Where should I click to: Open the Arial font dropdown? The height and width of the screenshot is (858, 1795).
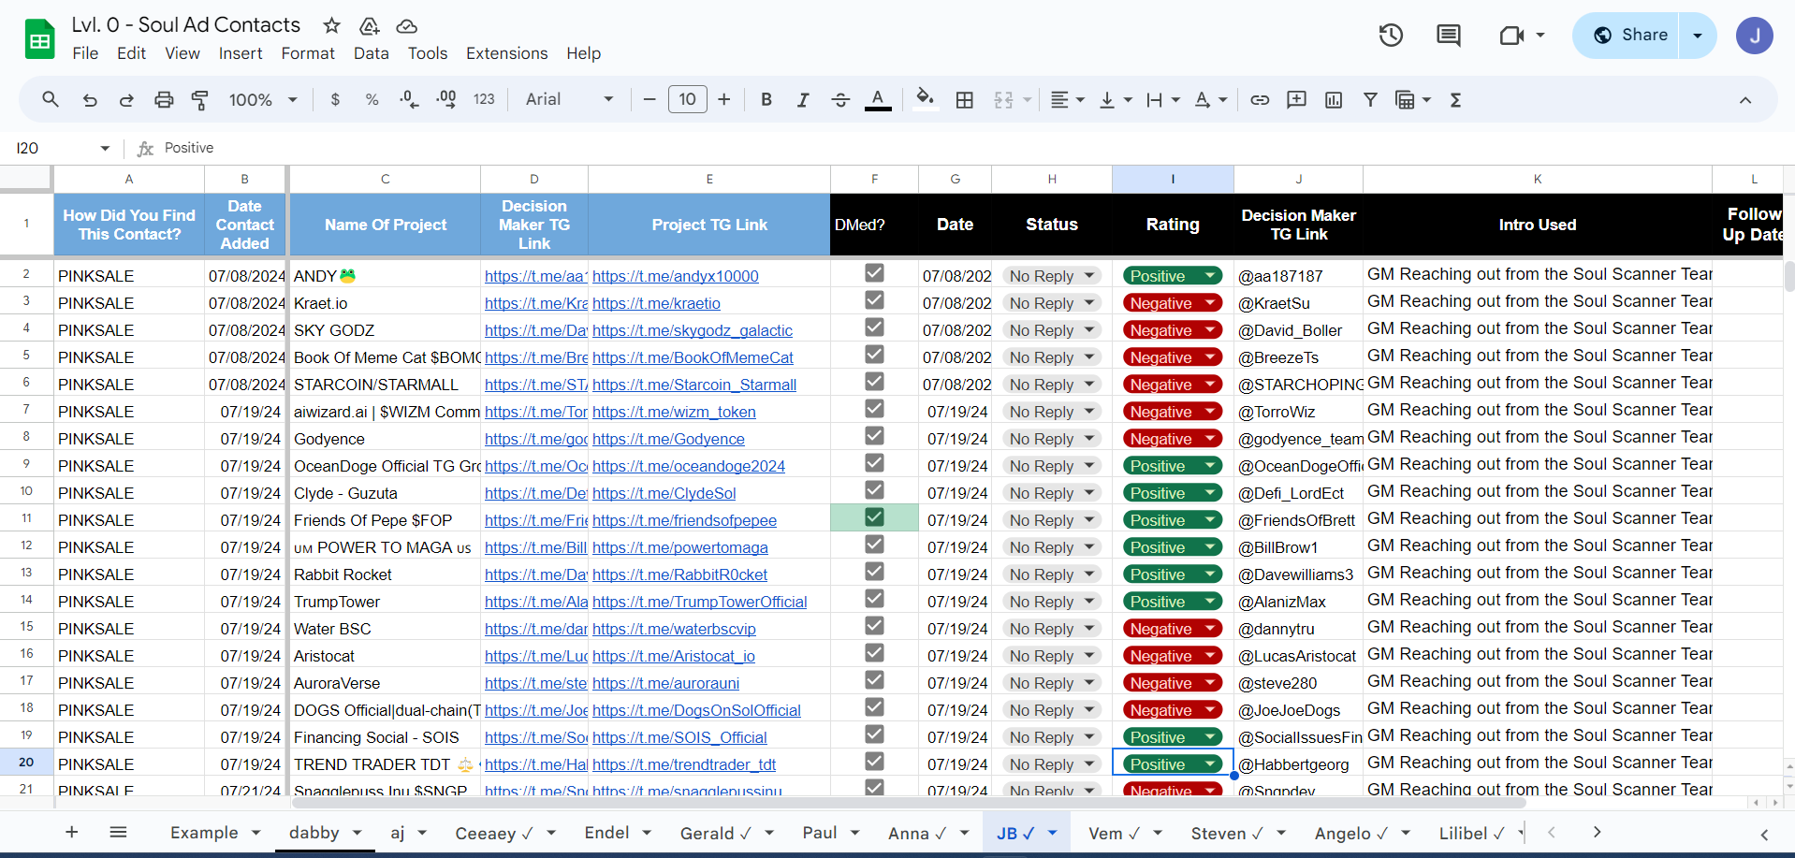pos(569,99)
